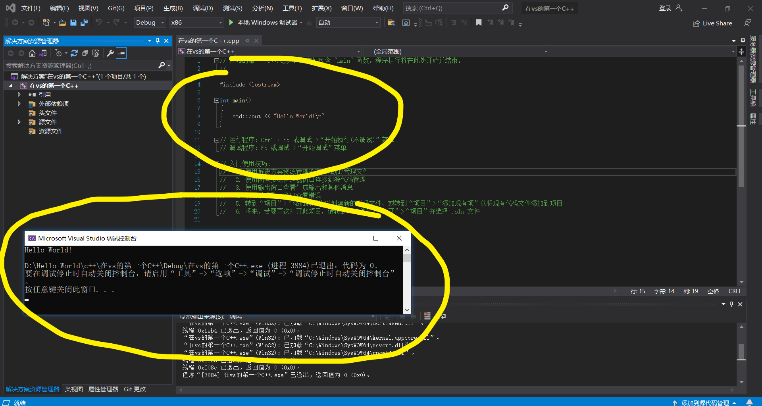
Task: Switch to the Git 更改 tab
Action: click(x=135, y=389)
